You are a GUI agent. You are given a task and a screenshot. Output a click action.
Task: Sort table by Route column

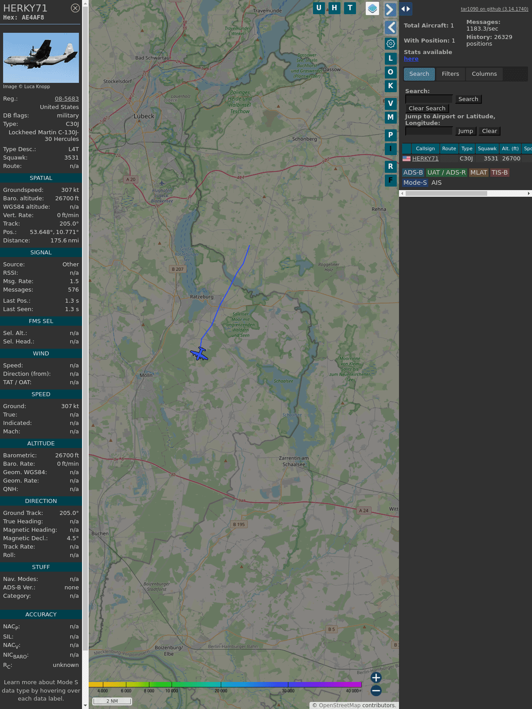[449, 149]
